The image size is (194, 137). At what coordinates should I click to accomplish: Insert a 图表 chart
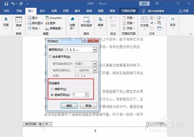(x=51, y=23)
